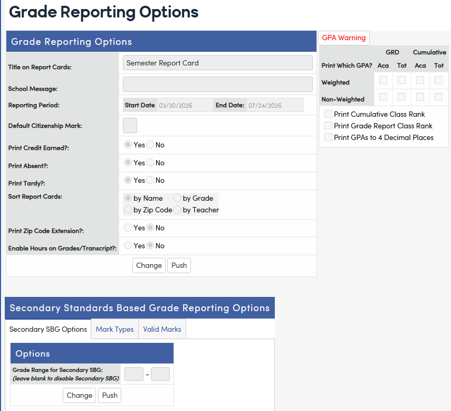This screenshot has height=411, width=451.
Task: Sort report cards by Teacher
Action: click(177, 210)
